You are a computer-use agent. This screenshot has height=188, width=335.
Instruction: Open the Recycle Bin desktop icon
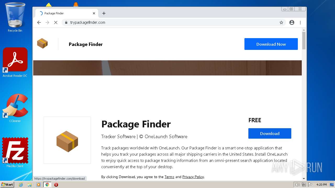[15, 17]
